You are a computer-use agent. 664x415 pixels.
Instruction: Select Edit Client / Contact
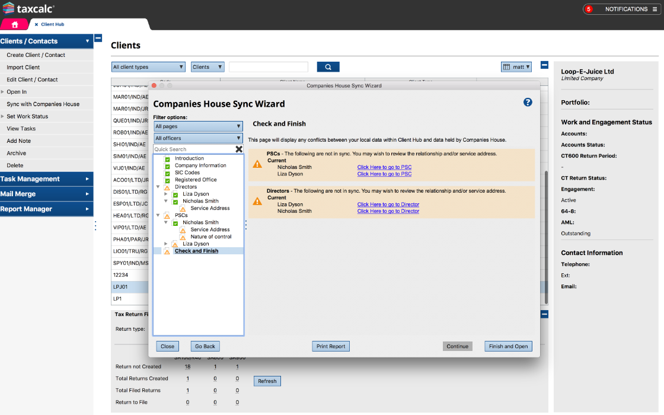coord(47,79)
